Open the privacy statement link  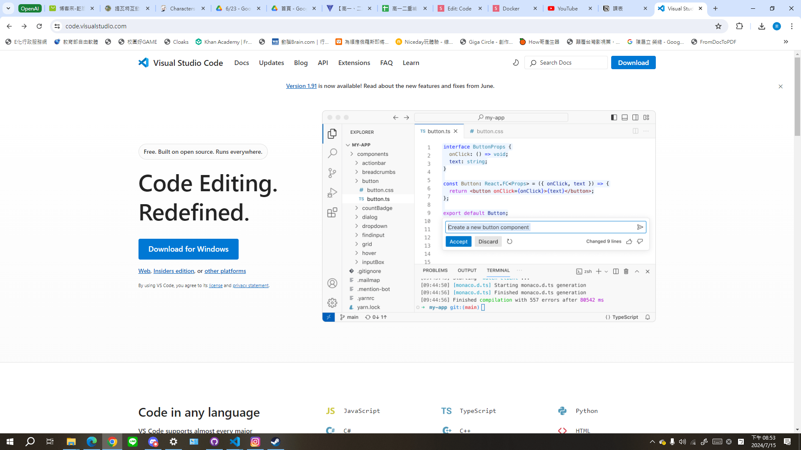coord(251,285)
